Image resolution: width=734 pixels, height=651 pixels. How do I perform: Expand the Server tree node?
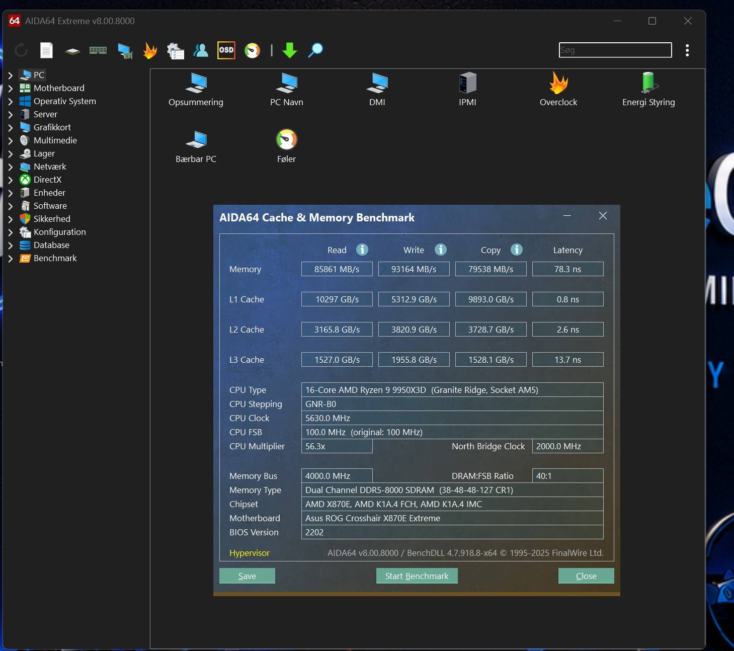pos(11,115)
